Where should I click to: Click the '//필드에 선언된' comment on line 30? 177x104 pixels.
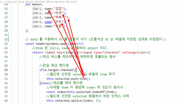[x=59, y=74]
